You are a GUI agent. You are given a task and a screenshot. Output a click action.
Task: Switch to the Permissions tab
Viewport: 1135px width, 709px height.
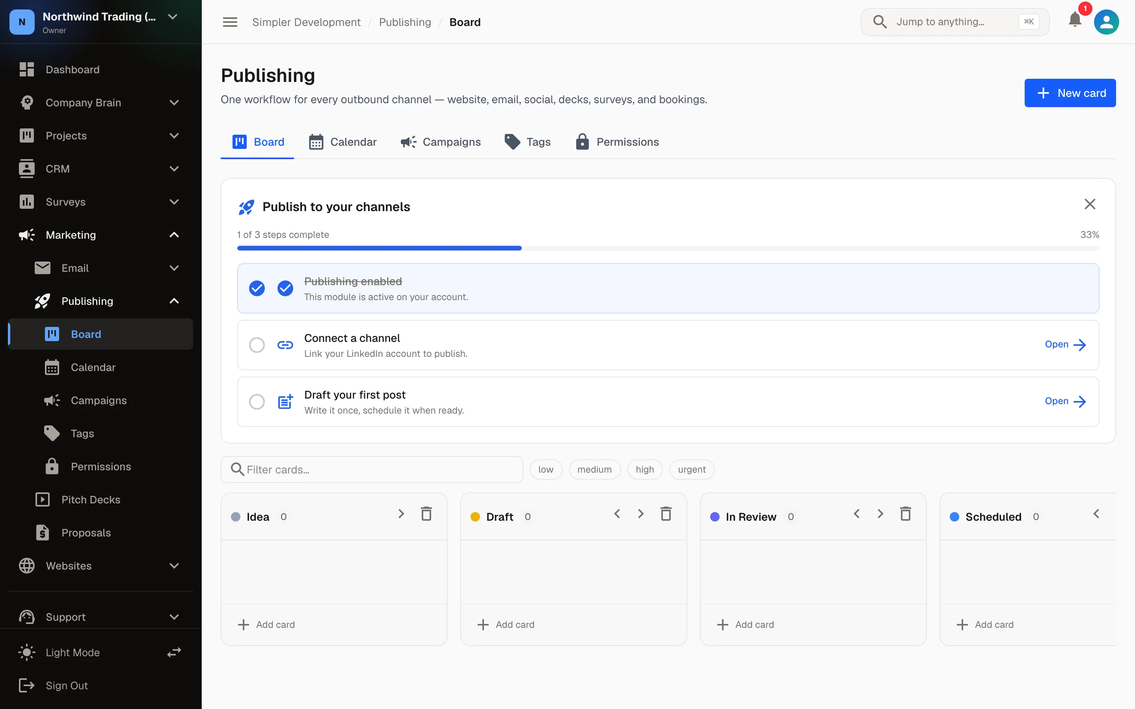[617, 142]
